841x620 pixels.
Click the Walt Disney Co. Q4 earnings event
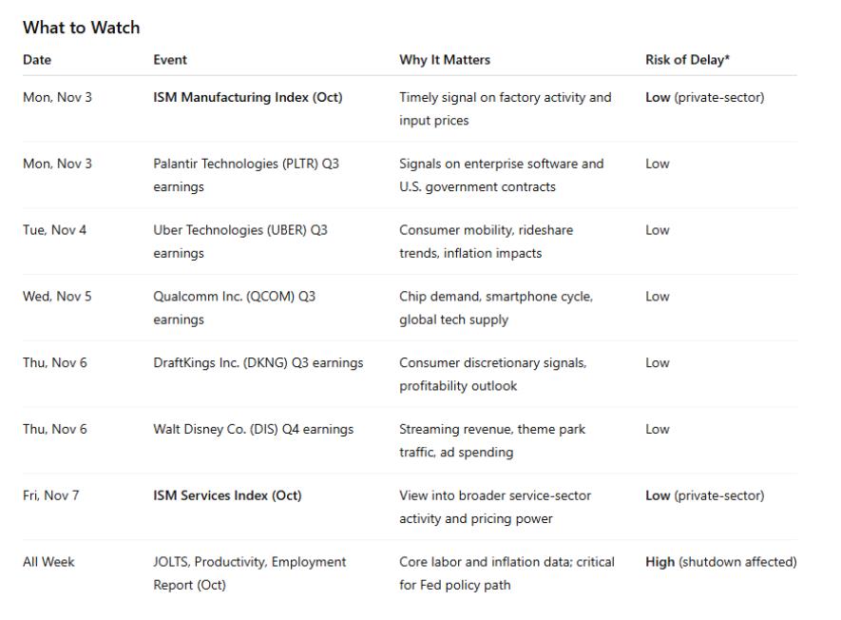253,429
